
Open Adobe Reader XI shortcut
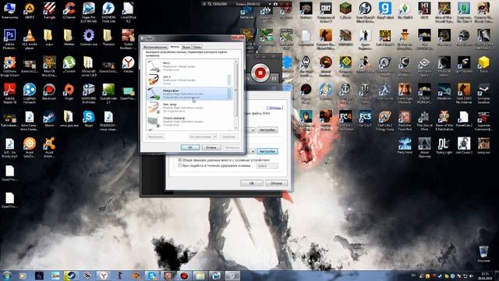[x=9, y=94]
